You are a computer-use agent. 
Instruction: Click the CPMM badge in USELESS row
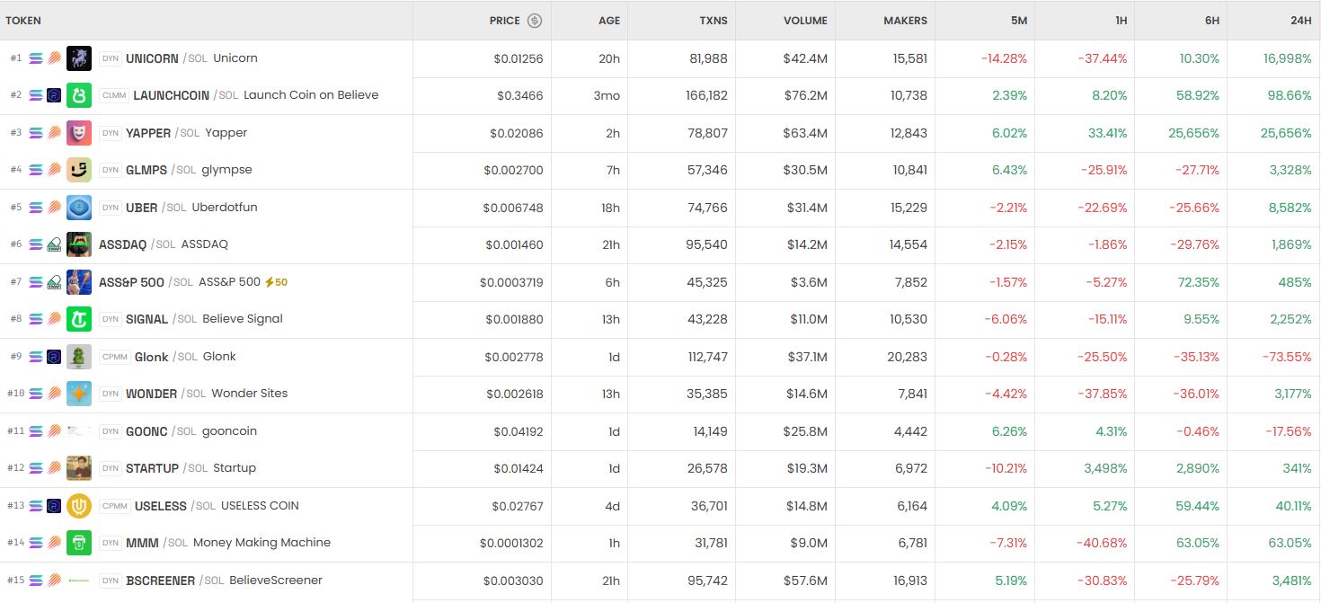[114, 506]
